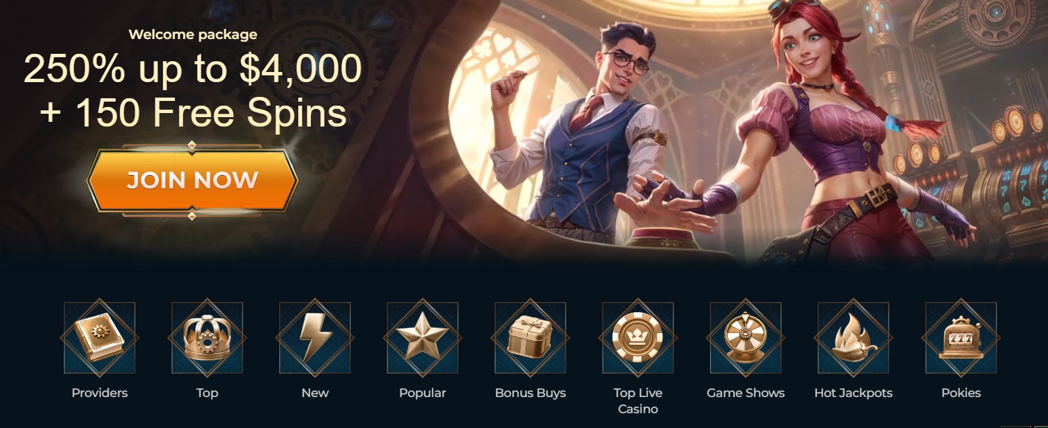Select the Top Live Casino chip icon
The width and height of the screenshot is (1048, 428).
coord(638,338)
